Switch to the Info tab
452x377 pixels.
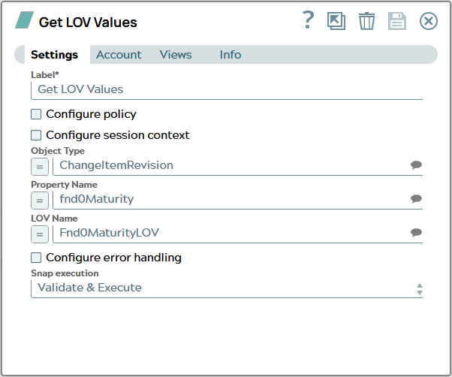click(x=231, y=55)
